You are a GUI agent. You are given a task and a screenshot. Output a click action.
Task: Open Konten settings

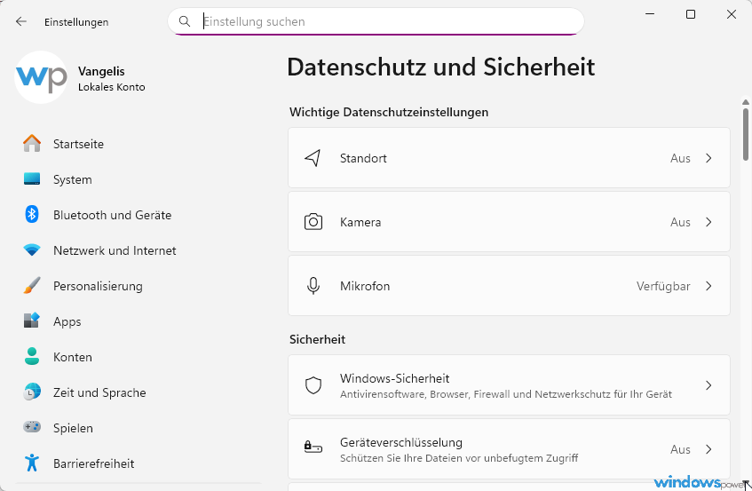coord(139,357)
